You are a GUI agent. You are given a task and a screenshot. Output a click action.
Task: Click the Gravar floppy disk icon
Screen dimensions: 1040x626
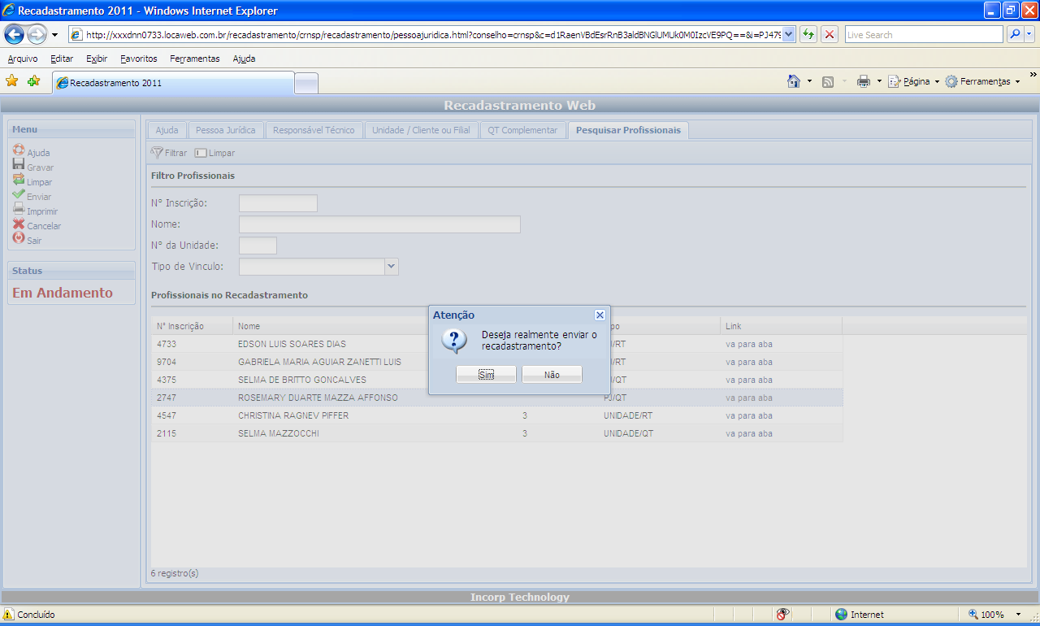click(19, 164)
